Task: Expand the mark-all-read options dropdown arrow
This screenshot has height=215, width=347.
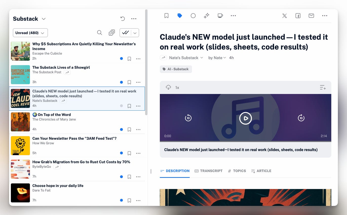Action: point(135,33)
